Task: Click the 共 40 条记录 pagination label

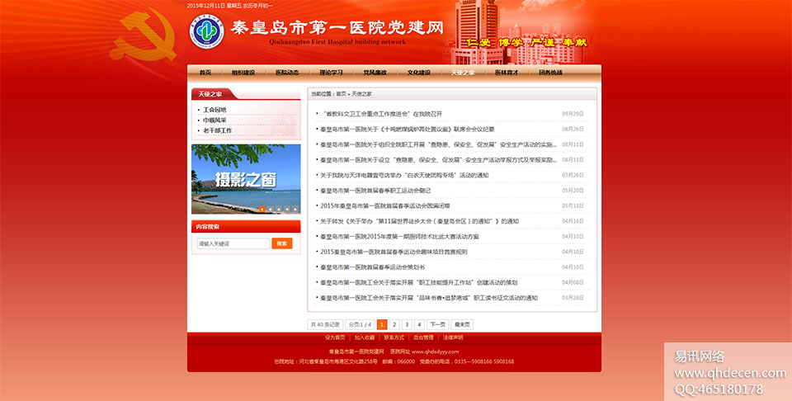Action: (325, 325)
